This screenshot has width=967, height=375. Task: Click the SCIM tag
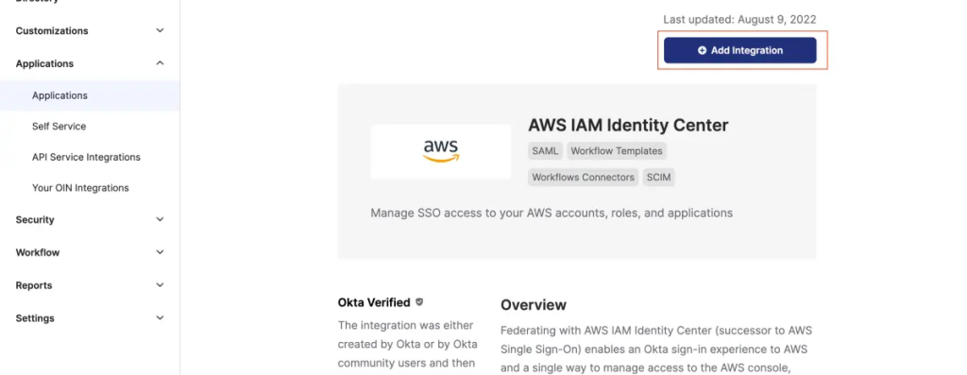(x=658, y=178)
